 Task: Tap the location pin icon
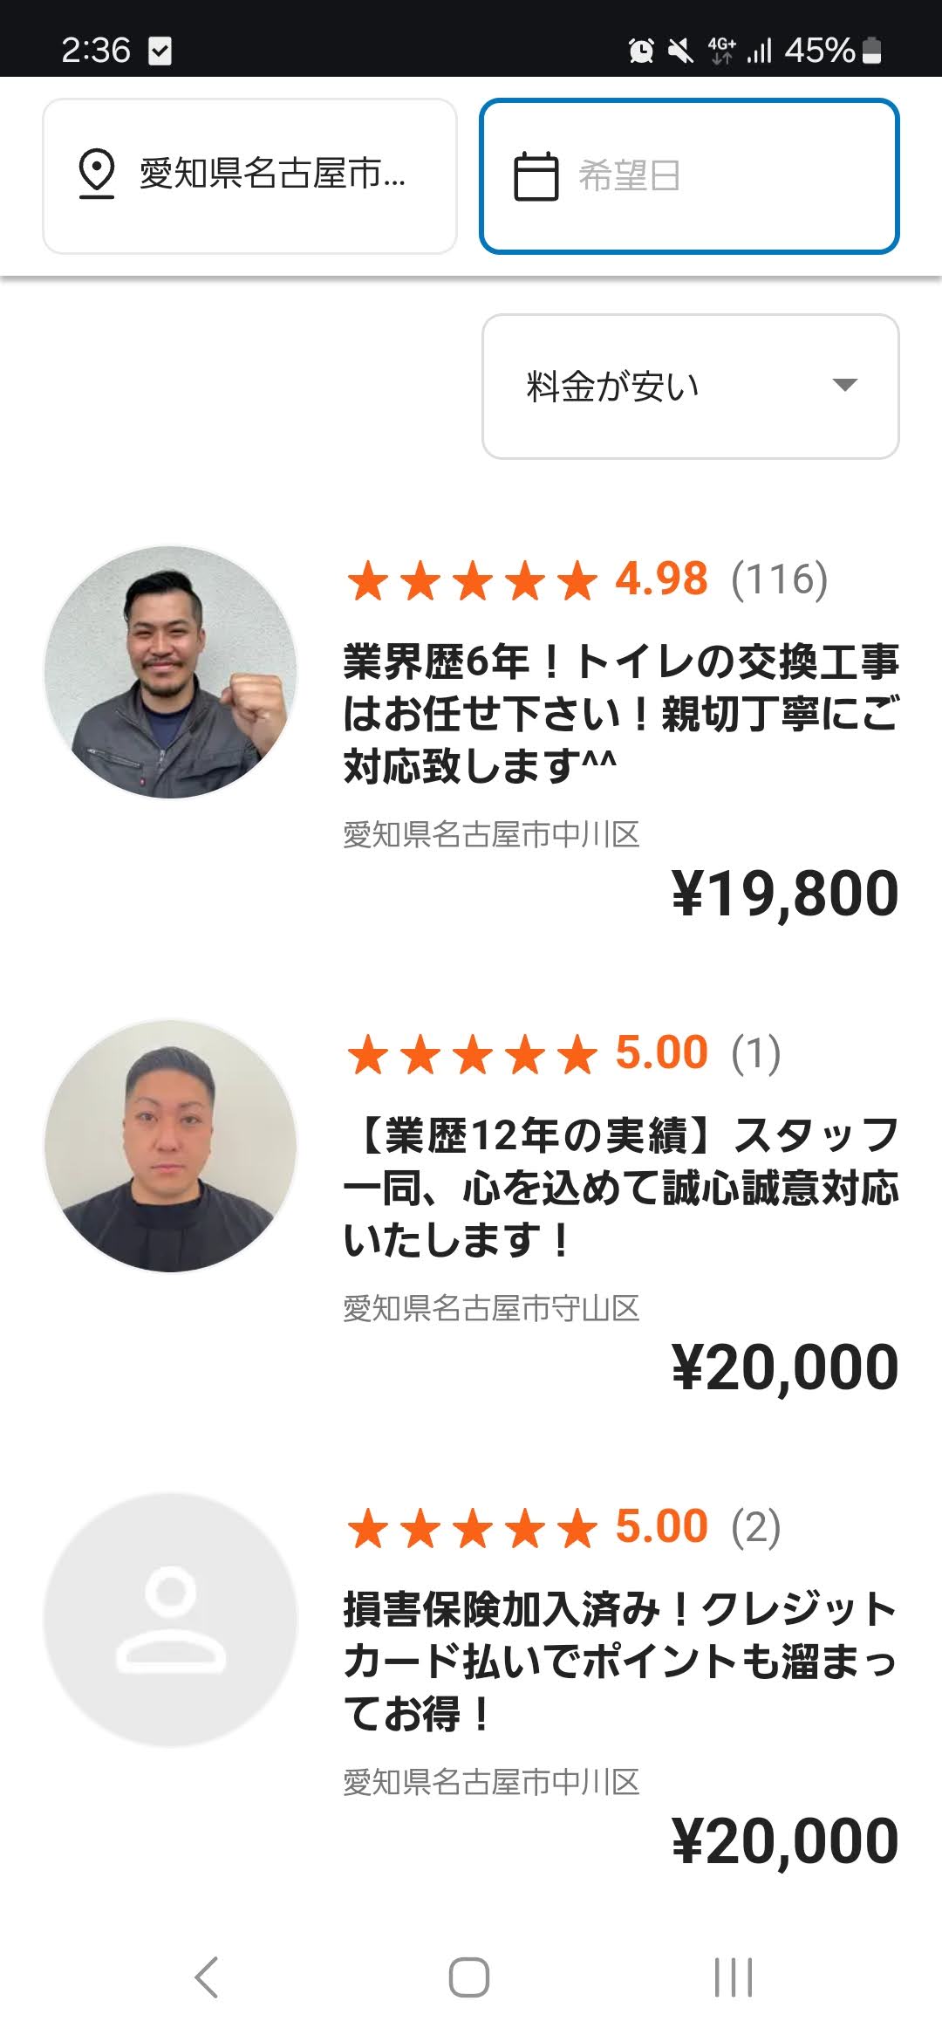[x=97, y=175]
